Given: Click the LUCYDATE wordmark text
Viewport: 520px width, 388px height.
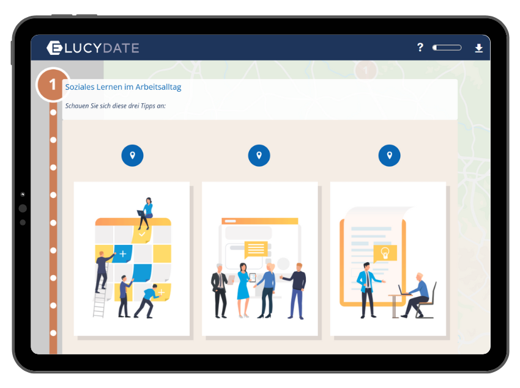Looking at the screenshot, I should [102, 48].
